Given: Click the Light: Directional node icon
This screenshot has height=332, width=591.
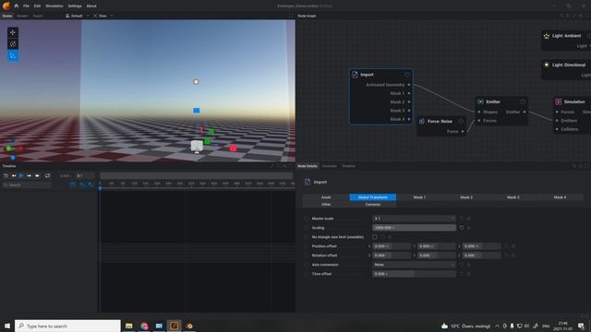Looking at the screenshot, I should point(547,65).
